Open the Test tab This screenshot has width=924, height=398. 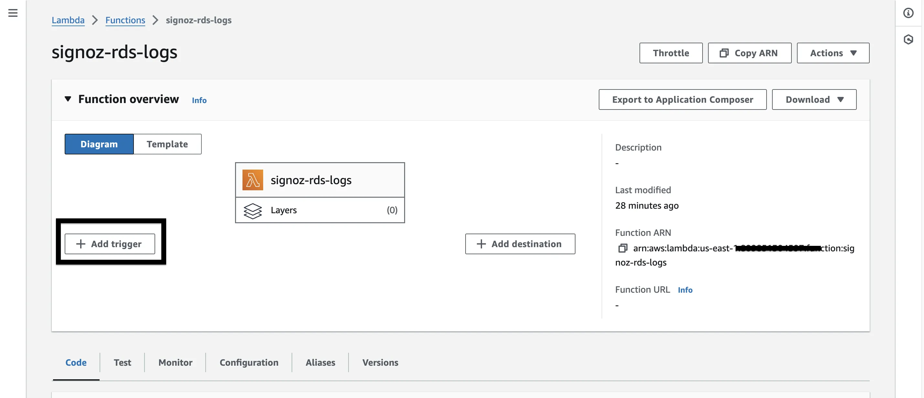click(x=122, y=362)
